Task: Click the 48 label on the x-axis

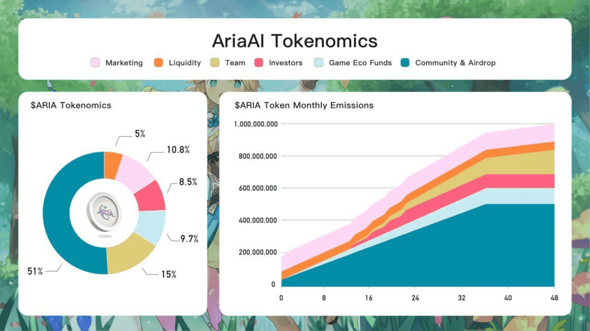Action: pos(554,298)
